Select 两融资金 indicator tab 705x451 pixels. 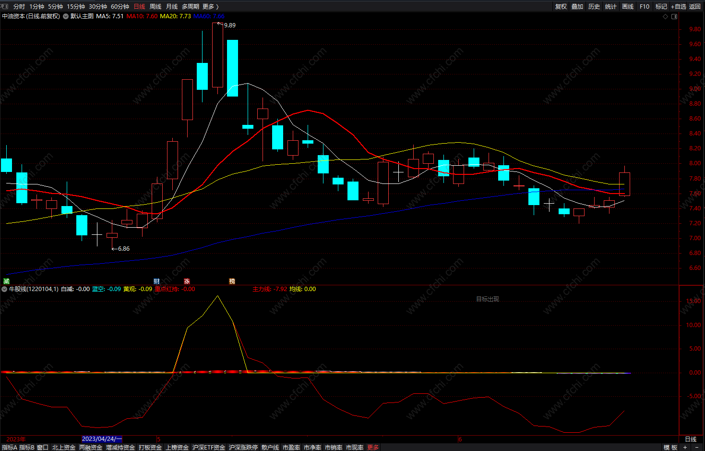point(91,447)
